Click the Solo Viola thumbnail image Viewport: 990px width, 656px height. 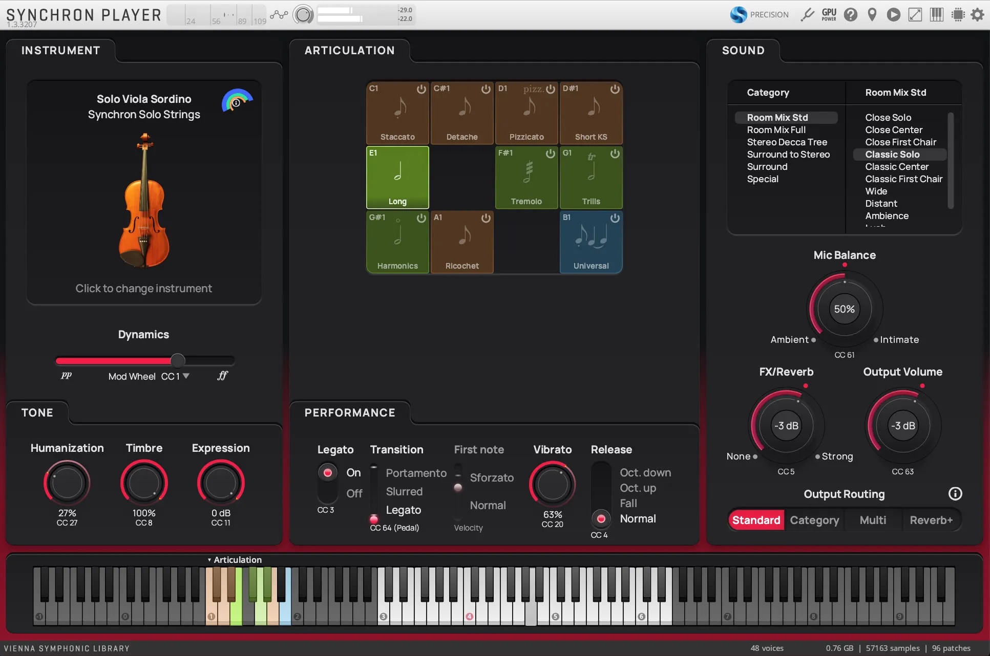[x=144, y=200]
